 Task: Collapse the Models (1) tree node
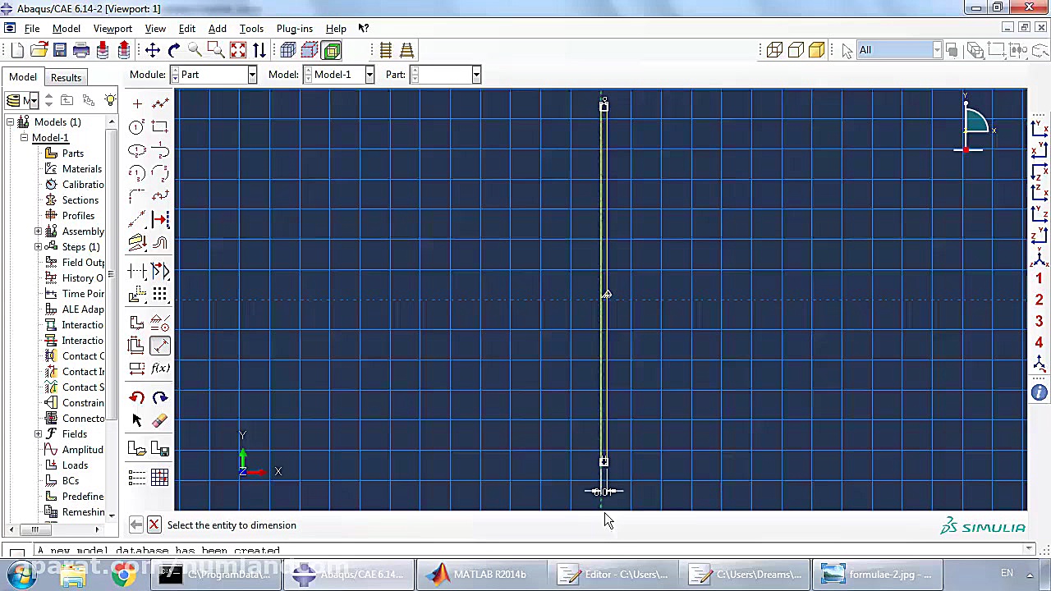[x=10, y=122]
